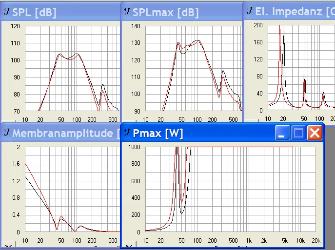
Task: Click the 20k frequency label in Pmax
Action: [x=316, y=241]
